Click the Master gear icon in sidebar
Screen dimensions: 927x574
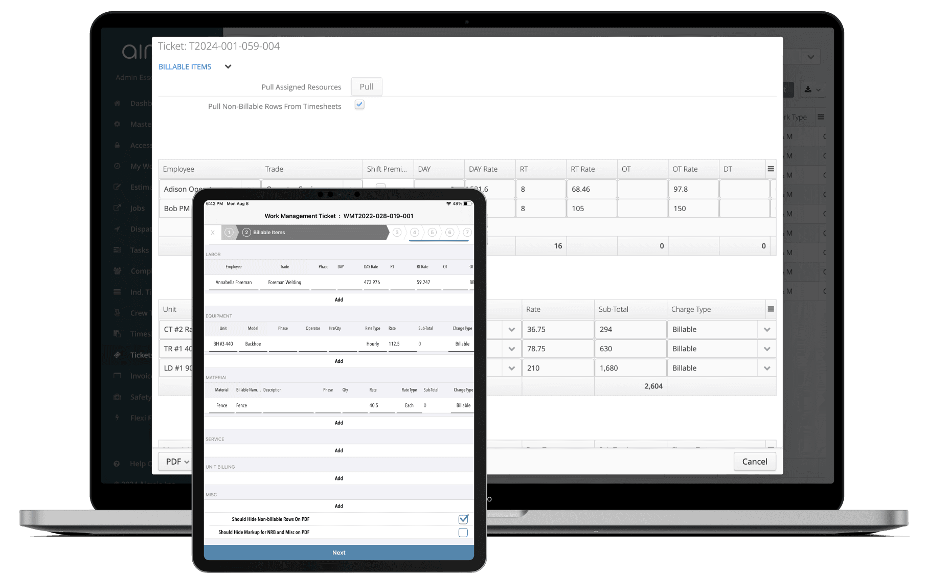[x=117, y=124]
